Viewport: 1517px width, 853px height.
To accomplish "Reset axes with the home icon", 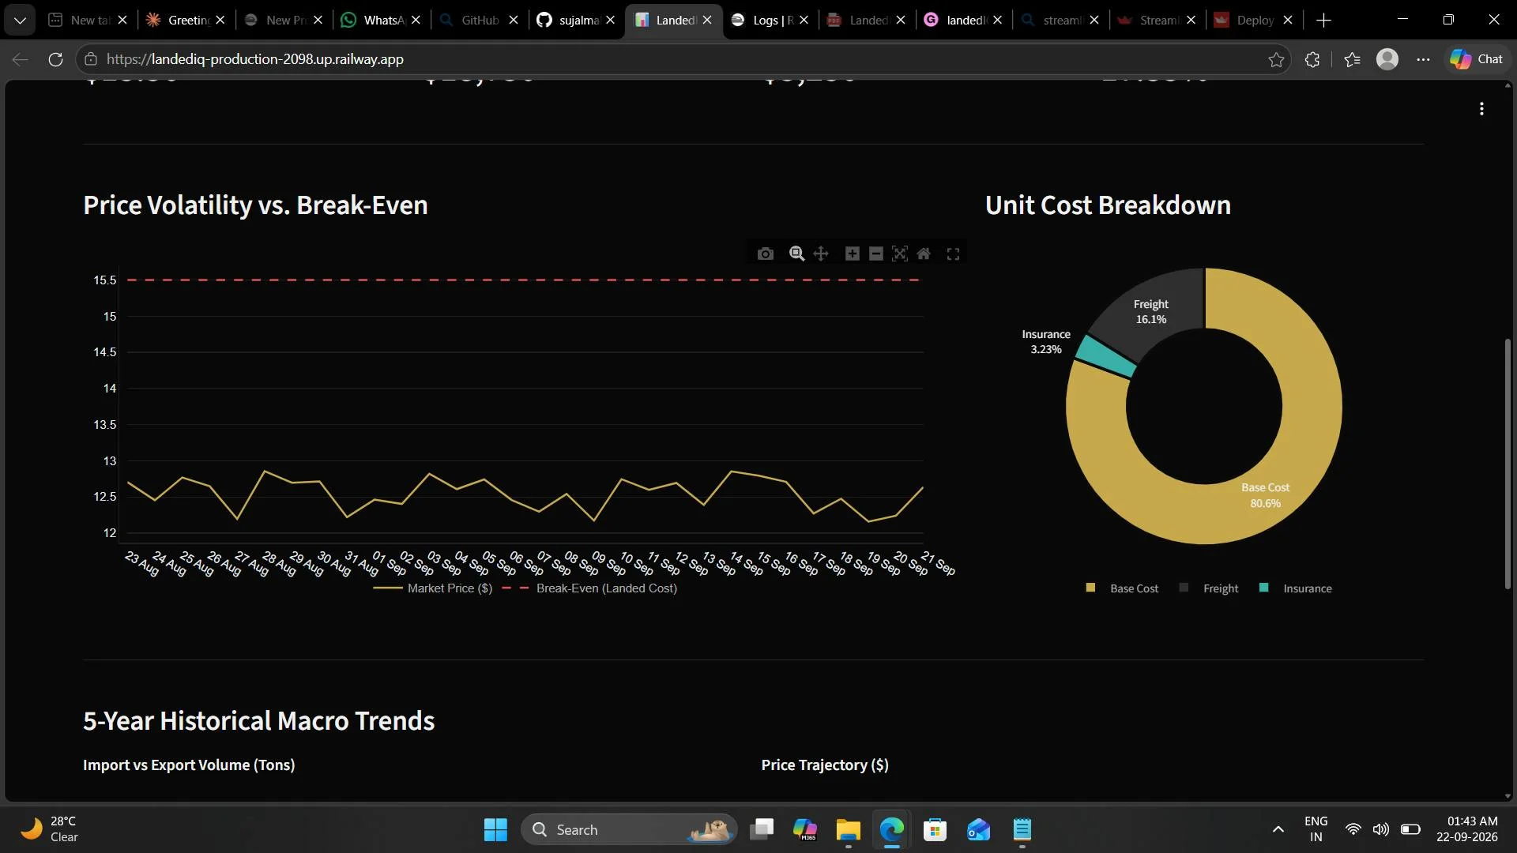I will click(x=923, y=254).
